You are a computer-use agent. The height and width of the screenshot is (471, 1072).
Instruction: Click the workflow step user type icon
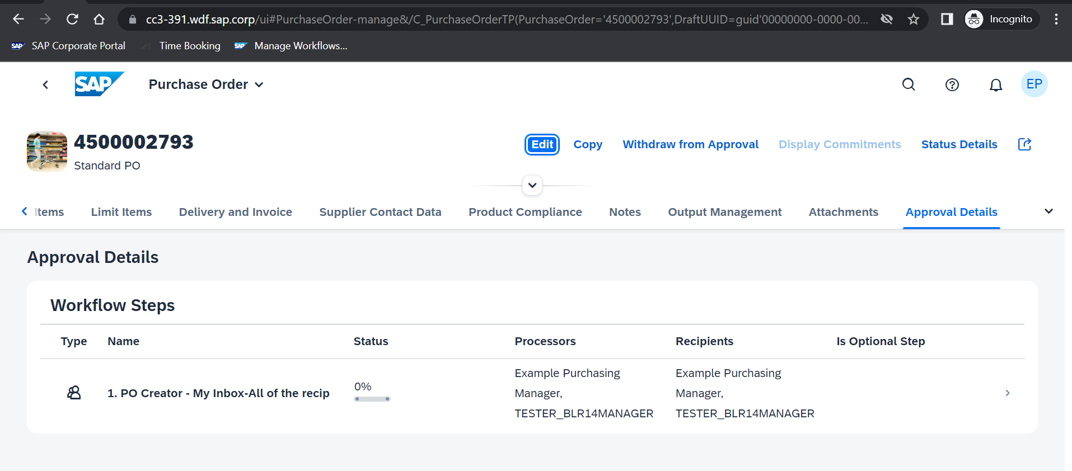coord(74,393)
